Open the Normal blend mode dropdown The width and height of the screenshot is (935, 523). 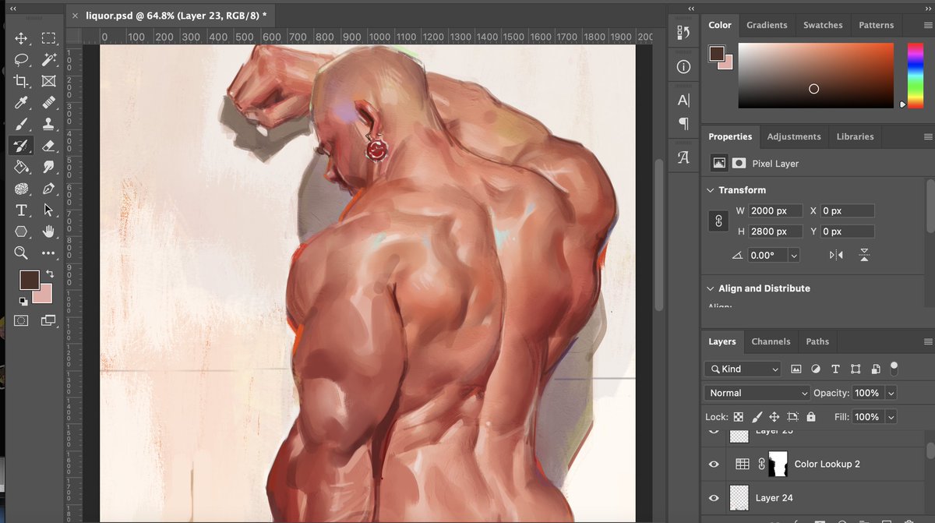tap(757, 393)
